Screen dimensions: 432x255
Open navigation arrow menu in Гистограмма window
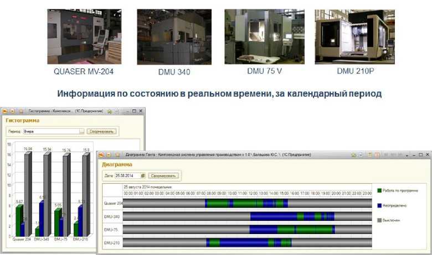(12, 111)
